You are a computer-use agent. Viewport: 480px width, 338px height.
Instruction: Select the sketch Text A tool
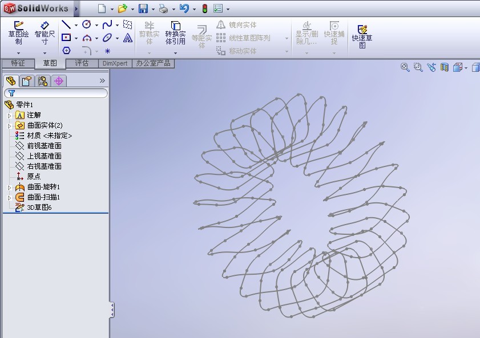[x=128, y=38]
